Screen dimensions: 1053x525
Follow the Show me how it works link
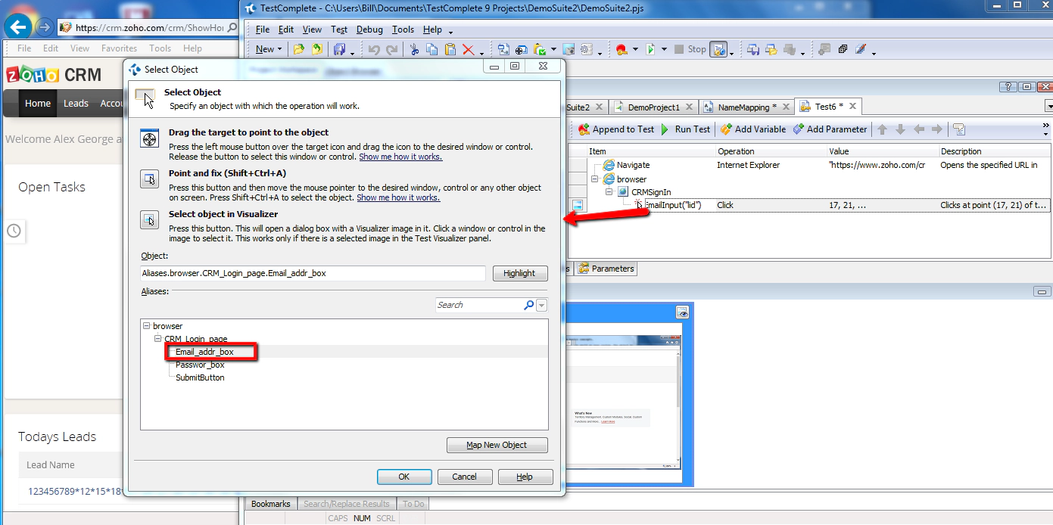[x=400, y=157]
